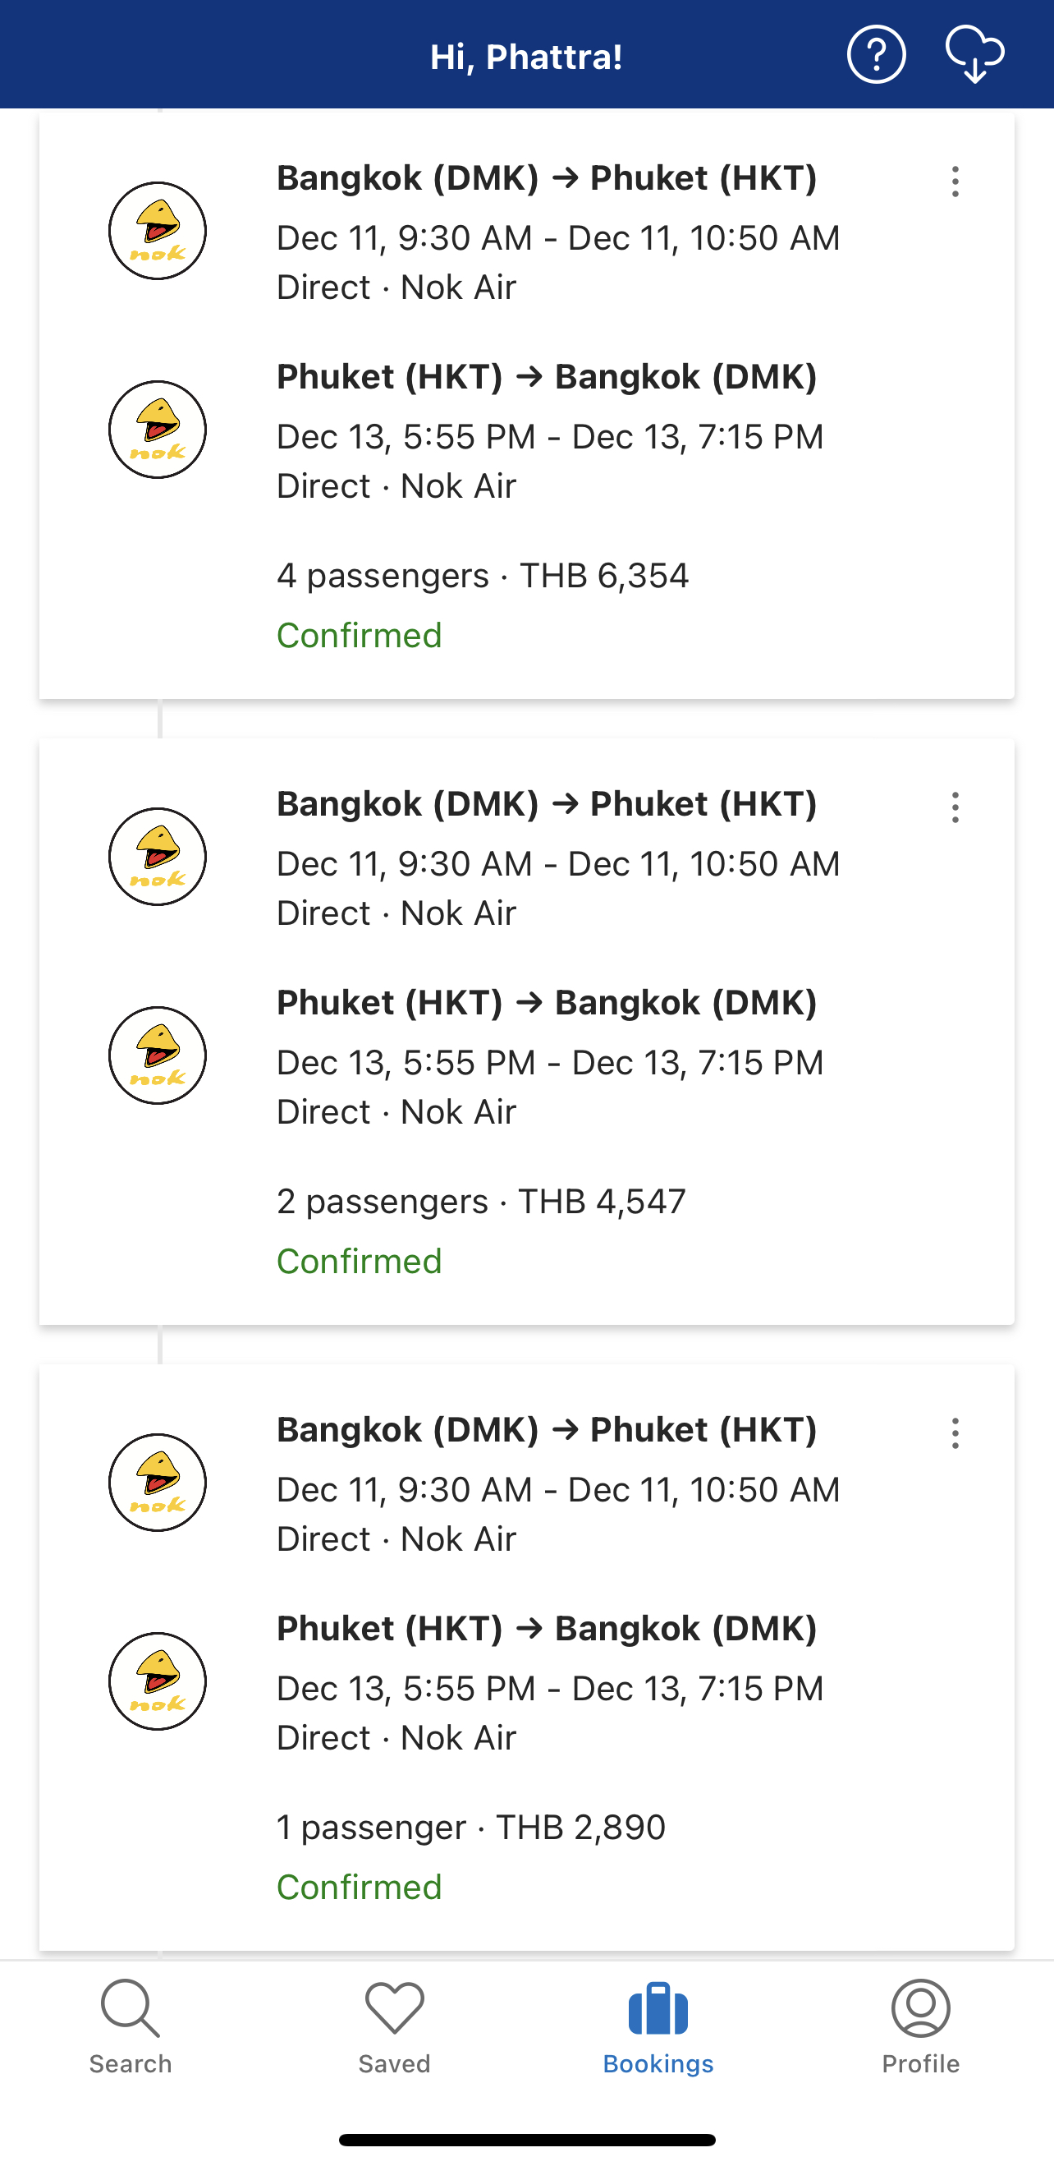Open the booking priced THB 4,547
This screenshot has width=1054, height=2166.
click(x=481, y=1202)
